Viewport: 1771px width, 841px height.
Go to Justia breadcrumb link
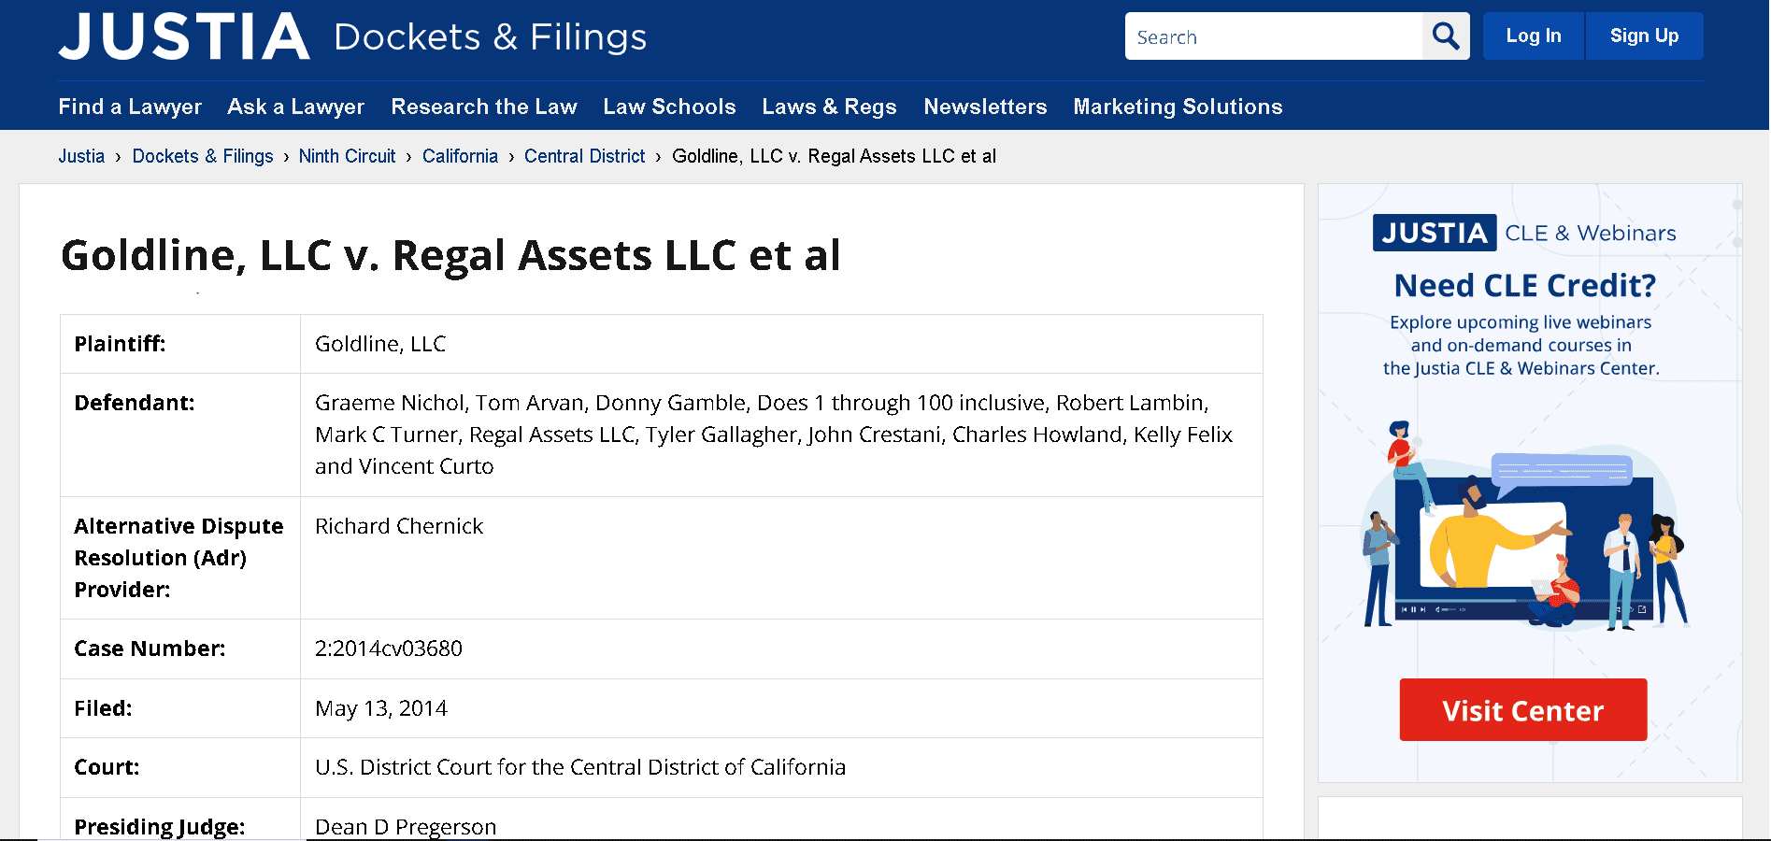(x=81, y=156)
